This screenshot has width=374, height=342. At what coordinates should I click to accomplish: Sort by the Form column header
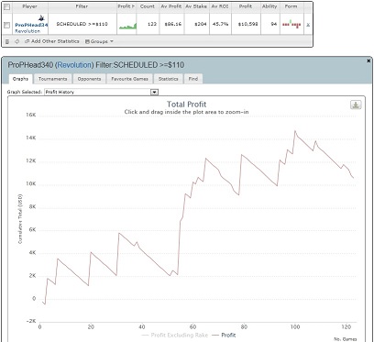[x=291, y=6]
